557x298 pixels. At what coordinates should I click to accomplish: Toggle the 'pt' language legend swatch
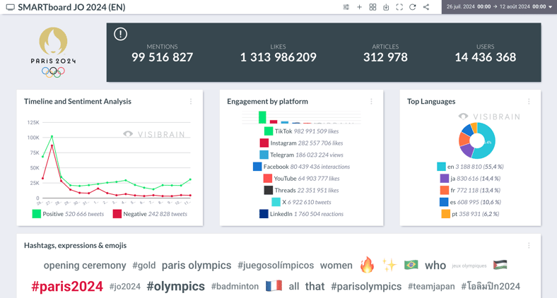coord(445,214)
